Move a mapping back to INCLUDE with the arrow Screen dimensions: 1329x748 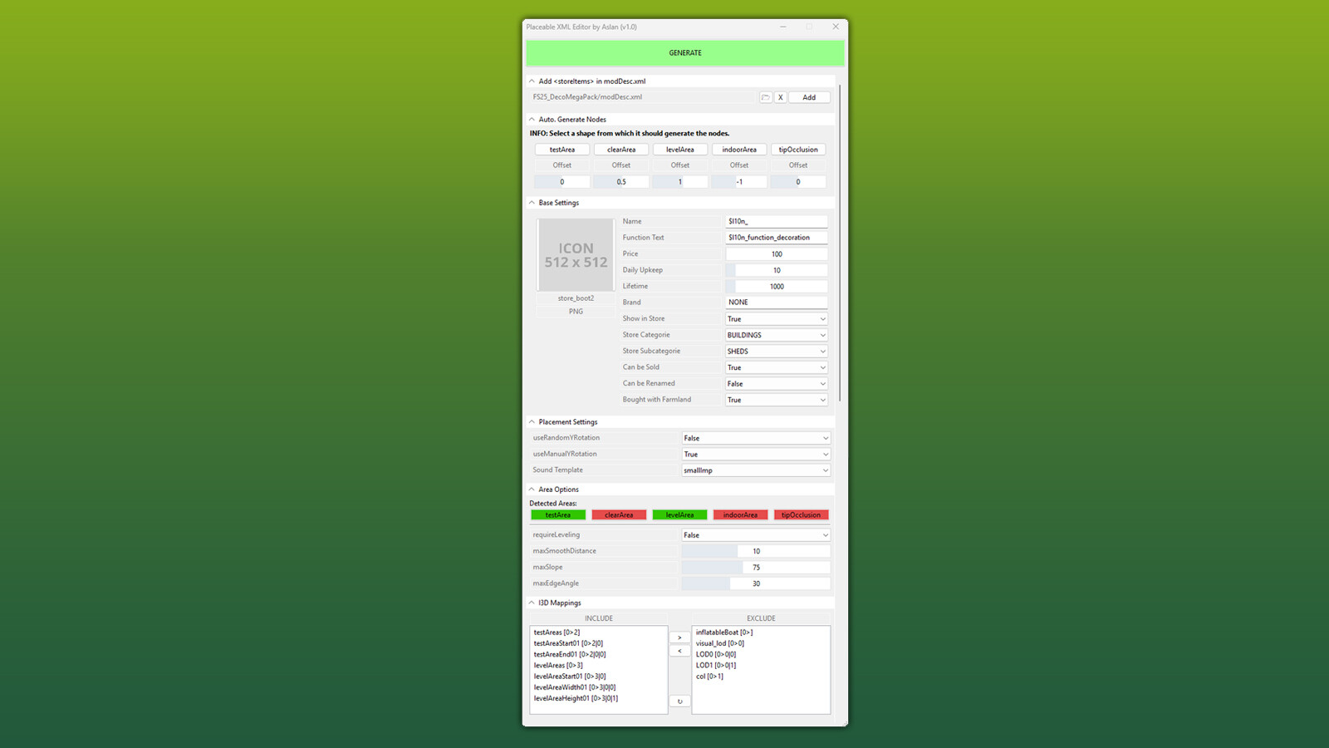[679, 651]
